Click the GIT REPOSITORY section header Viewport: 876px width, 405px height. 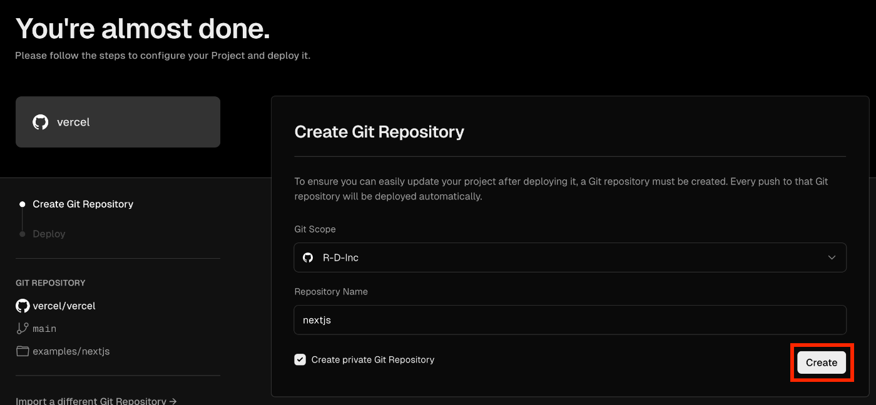click(x=51, y=283)
